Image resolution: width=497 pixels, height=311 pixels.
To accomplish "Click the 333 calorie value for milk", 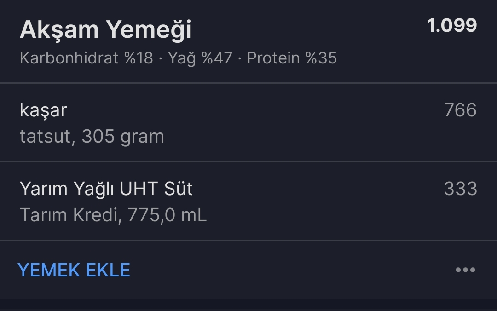I will 460,189.
